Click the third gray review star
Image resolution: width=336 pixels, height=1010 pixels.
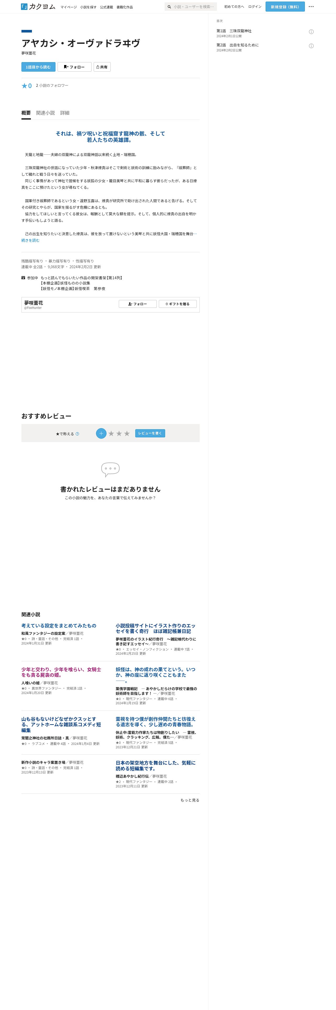tap(127, 433)
